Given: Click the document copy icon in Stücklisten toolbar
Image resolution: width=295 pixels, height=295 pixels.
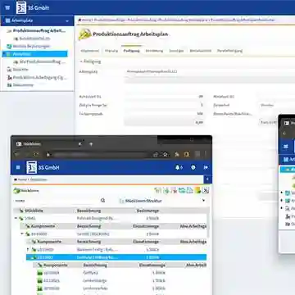Looking at the screenshot, I should 189,190.
